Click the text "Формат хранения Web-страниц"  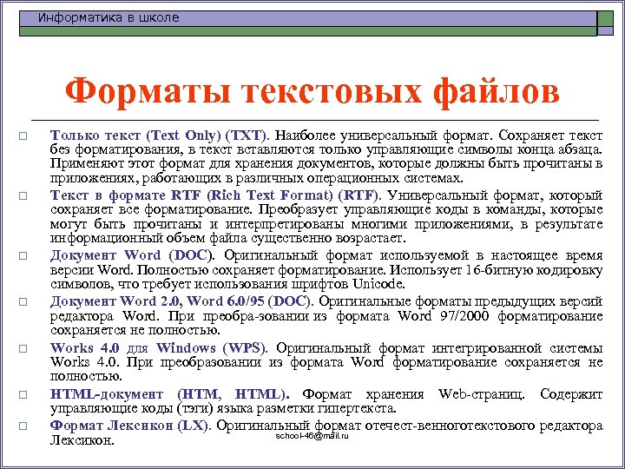pyautogui.click(x=413, y=394)
